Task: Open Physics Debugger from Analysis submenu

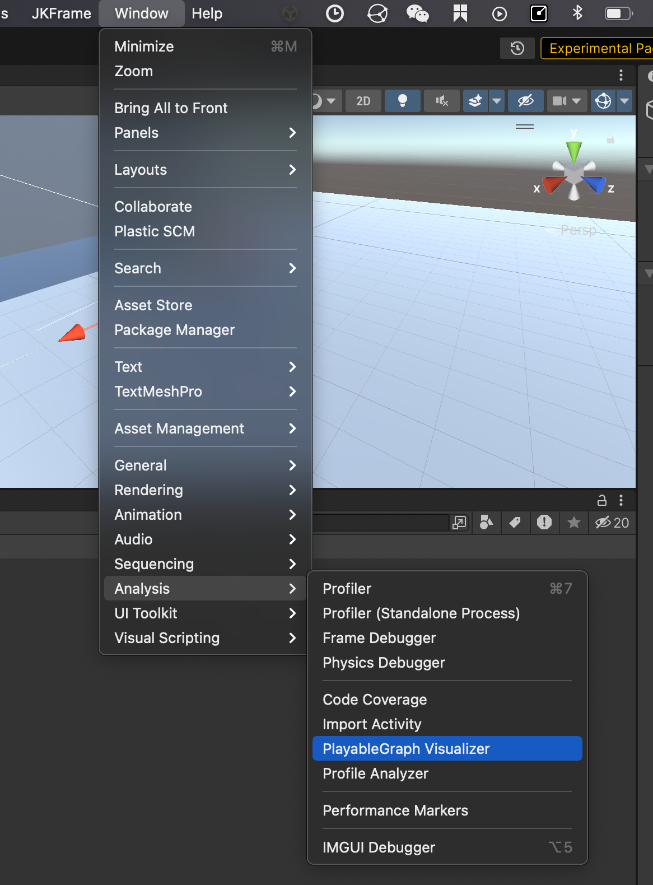Action: coord(447,663)
